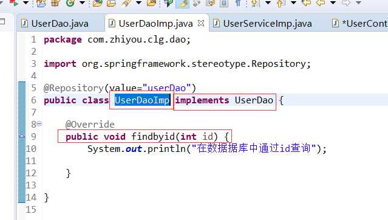Screen dimensions: 388x220
Task: Open the dropdown next to Run Last Tool
Action: point(26,3)
